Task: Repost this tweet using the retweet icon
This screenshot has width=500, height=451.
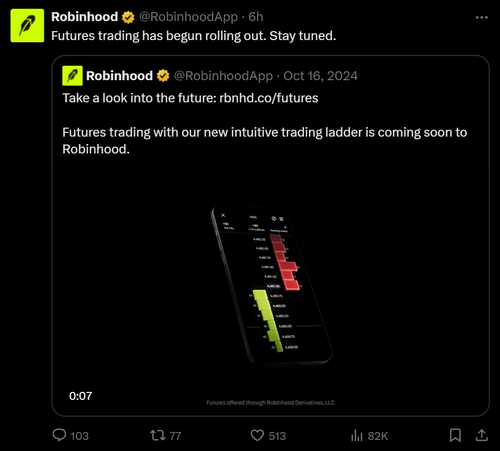Action: pyautogui.click(x=157, y=435)
